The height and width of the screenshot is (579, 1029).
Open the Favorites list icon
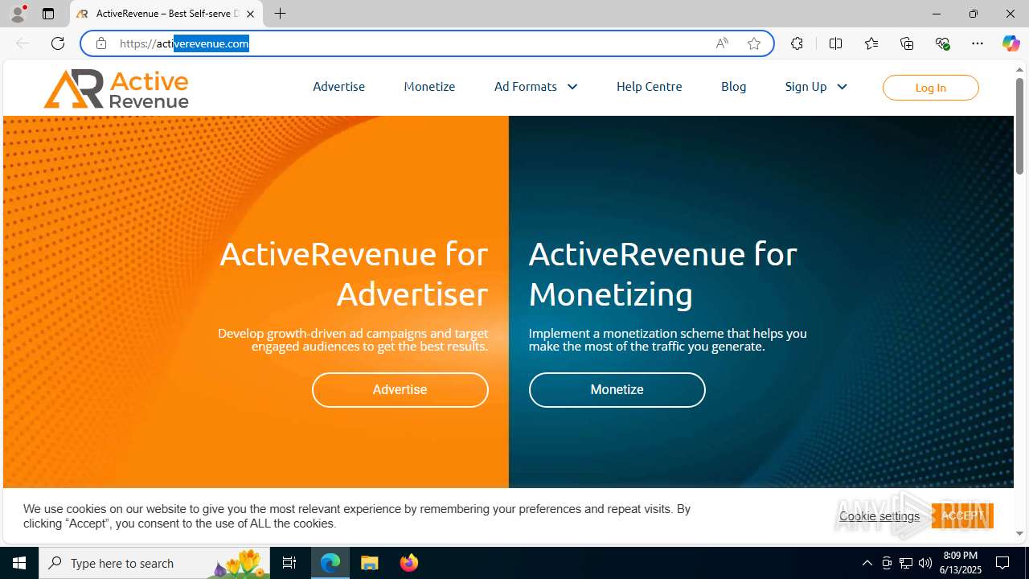[871, 43]
